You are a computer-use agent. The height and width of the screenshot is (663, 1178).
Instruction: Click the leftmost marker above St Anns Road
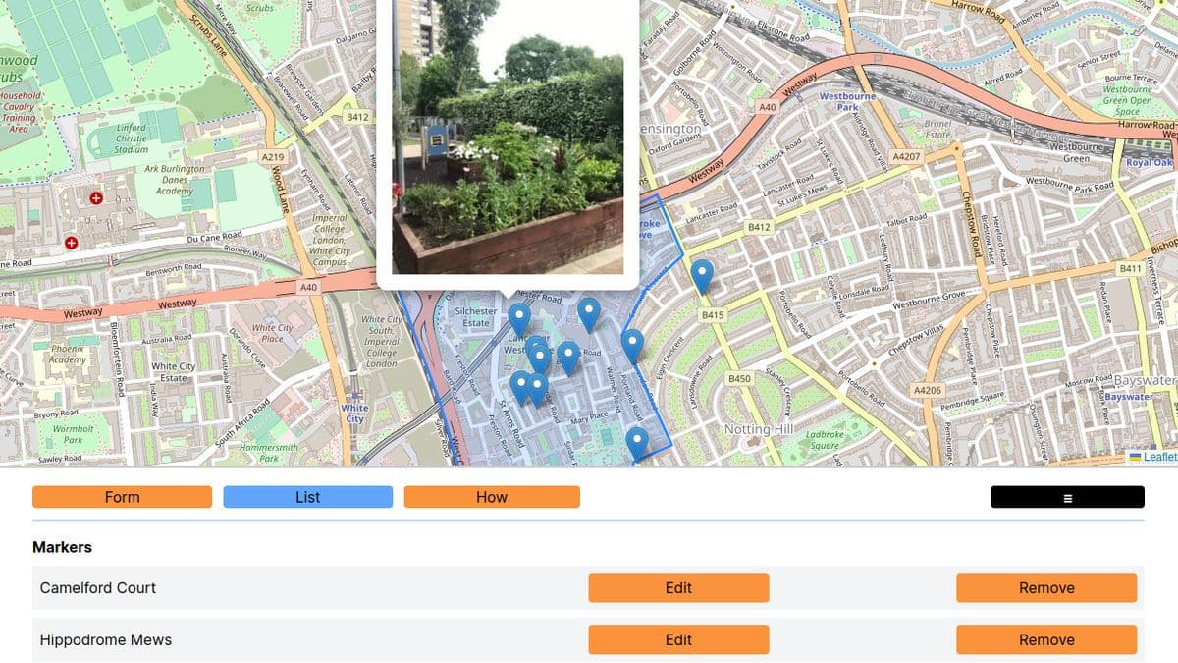click(x=519, y=387)
